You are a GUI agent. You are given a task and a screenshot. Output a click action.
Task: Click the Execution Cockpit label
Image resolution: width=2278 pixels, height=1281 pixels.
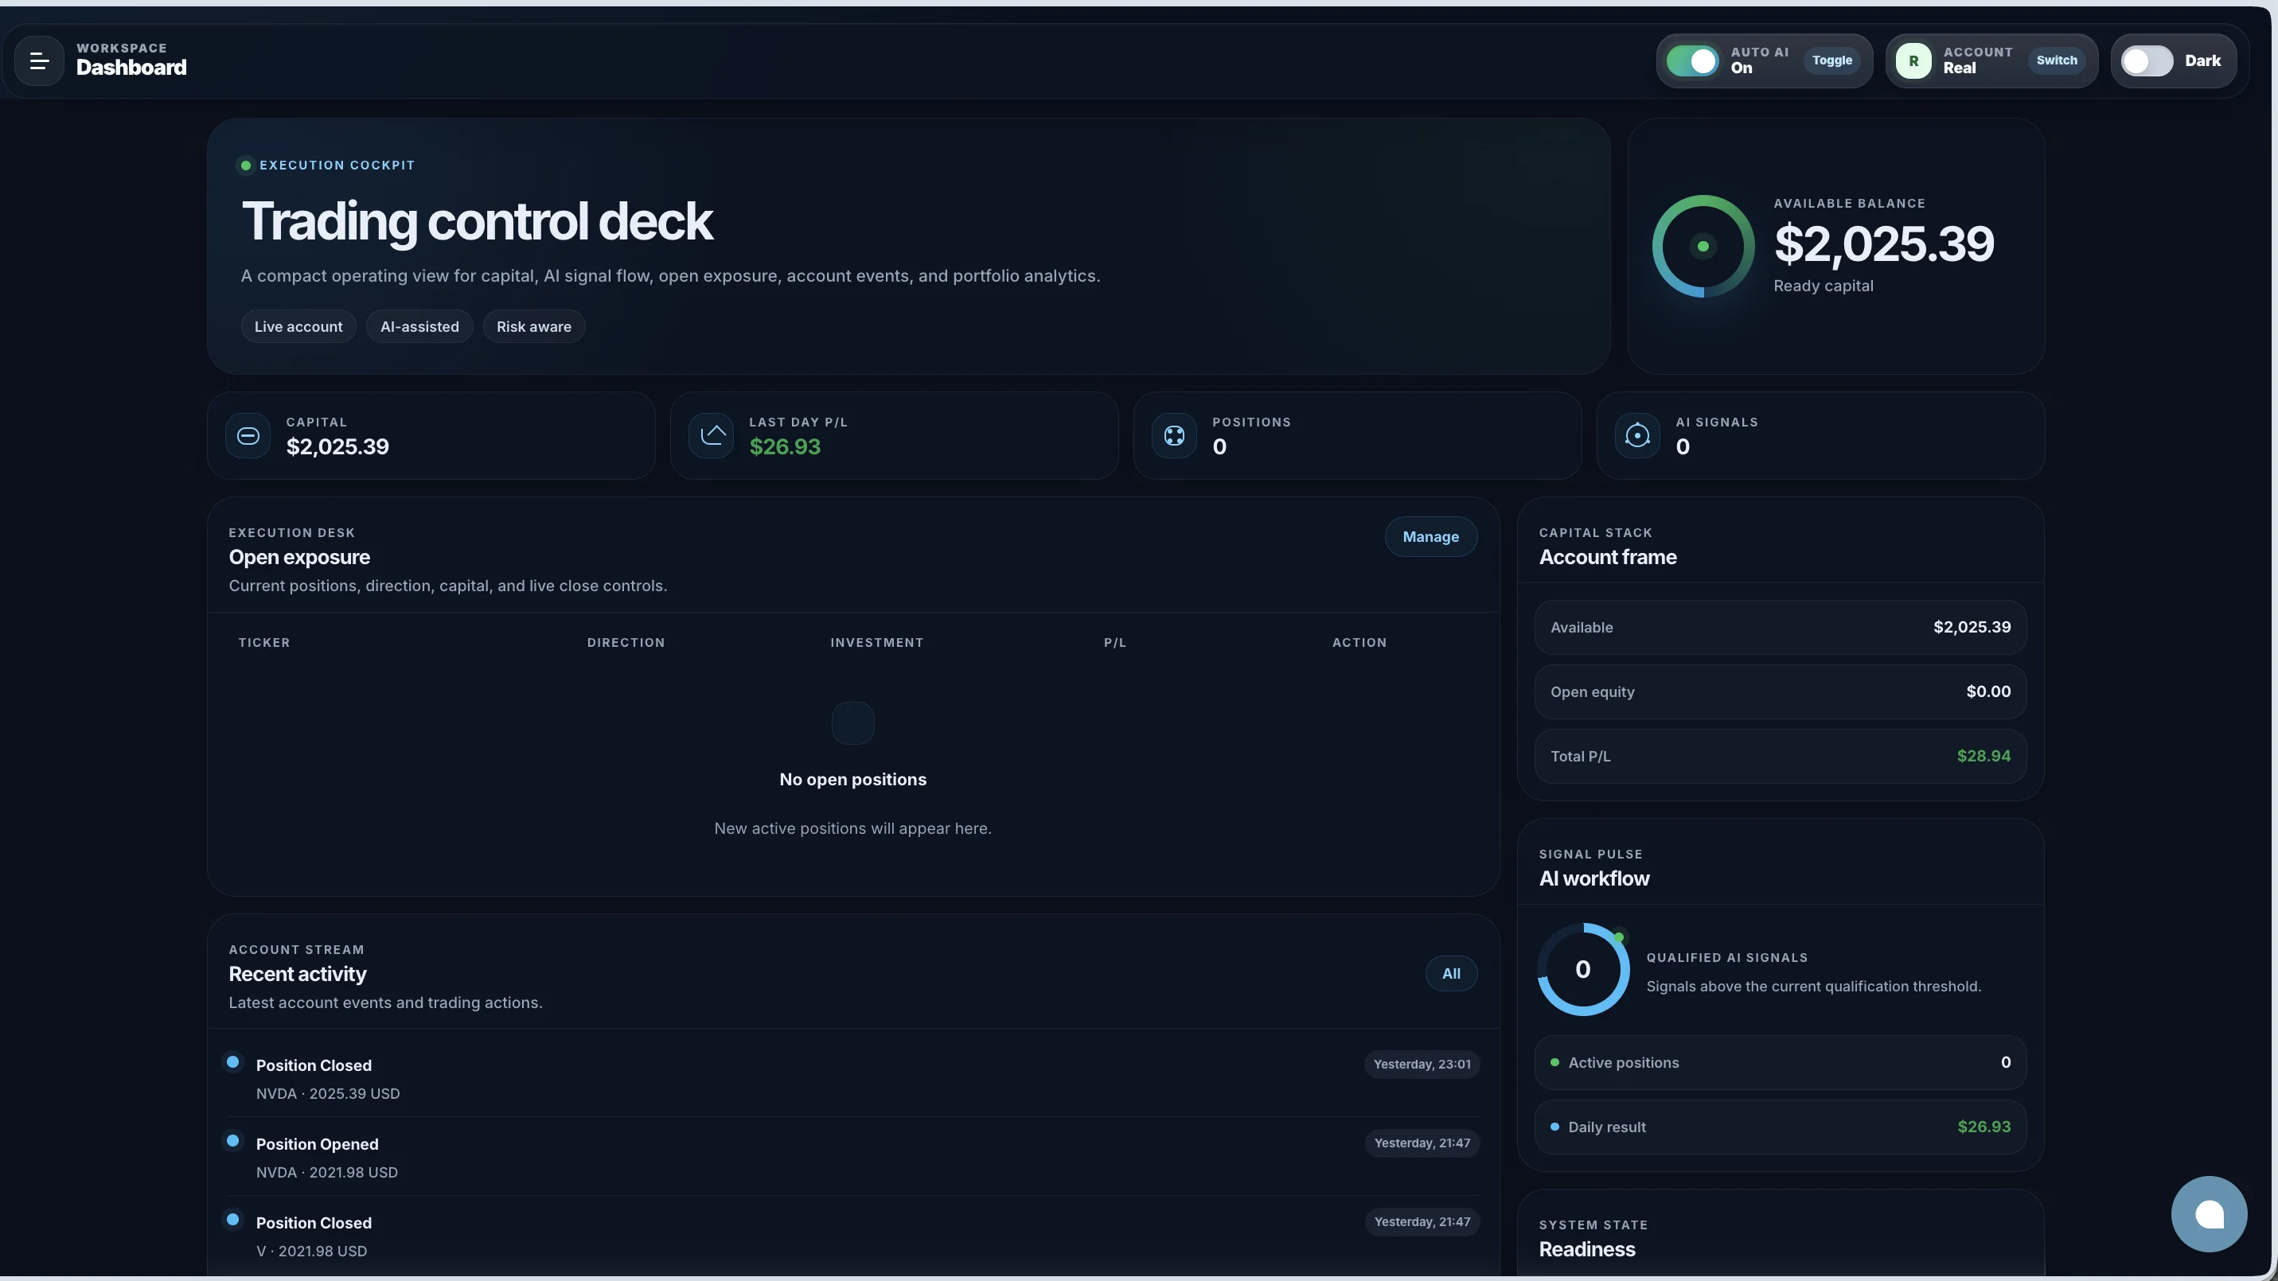coord(337,165)
